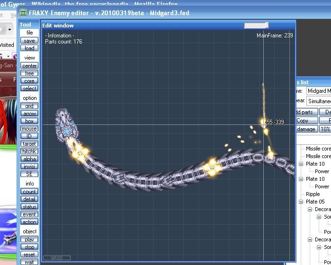Click the damage button in parts list
Screen dimensions: 331x265
pyautogui.click(x=305, y=129)
